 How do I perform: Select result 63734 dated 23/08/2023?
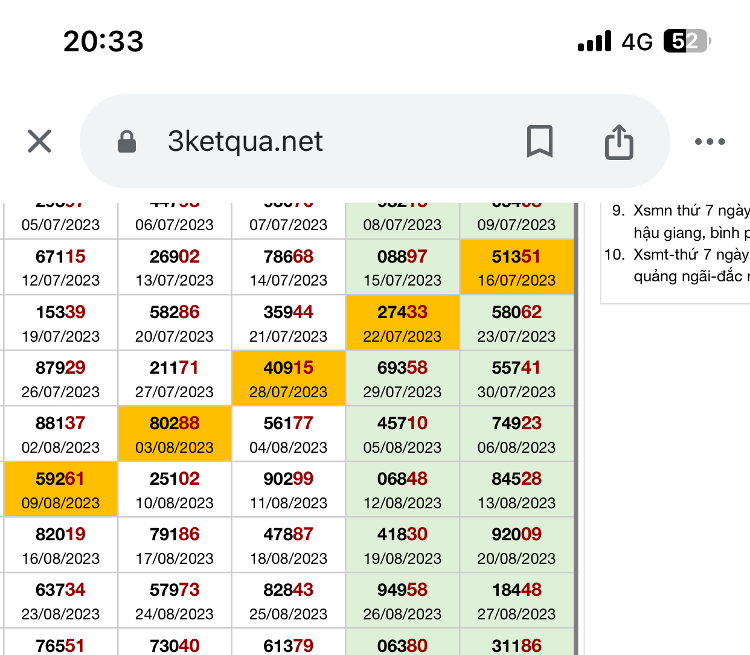pyautogui.click(x=60, y=601)
